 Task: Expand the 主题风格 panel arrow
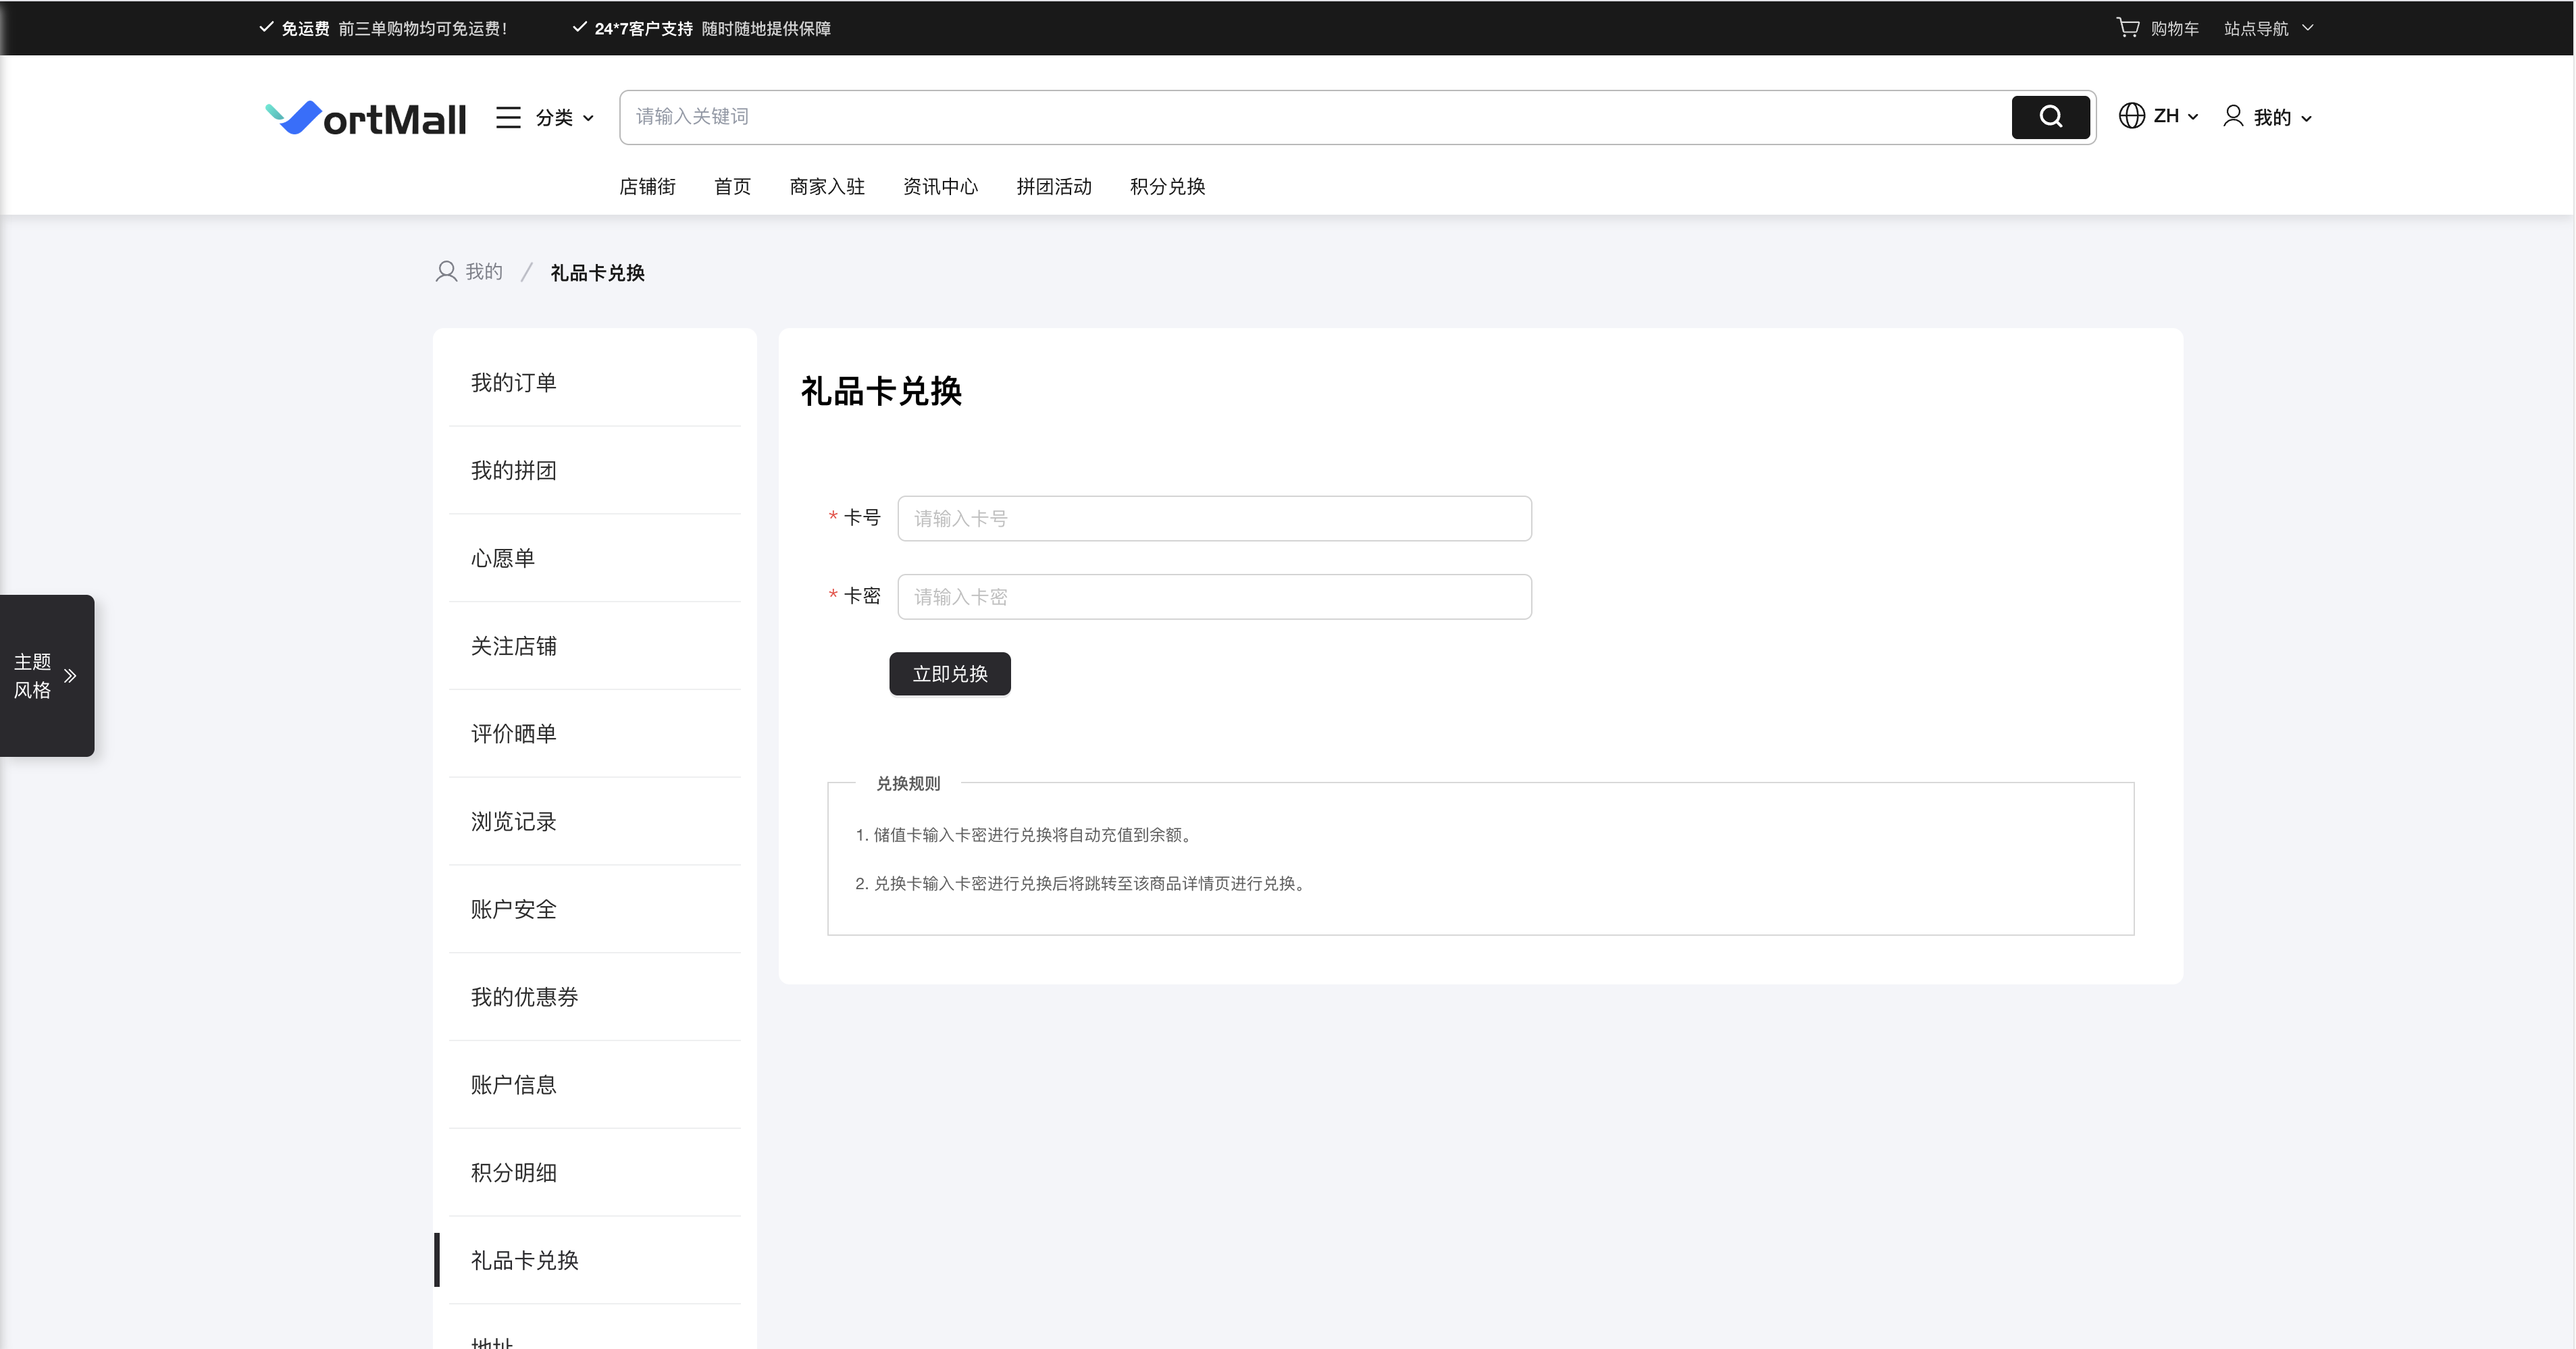click(x=70, y=676)
